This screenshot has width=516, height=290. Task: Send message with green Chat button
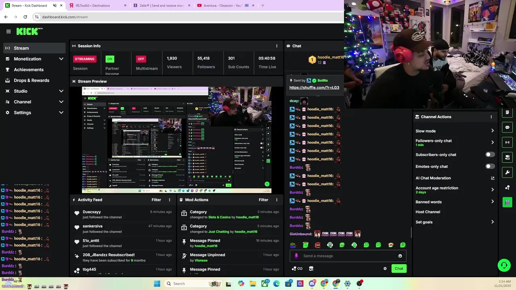pos(399,269)
